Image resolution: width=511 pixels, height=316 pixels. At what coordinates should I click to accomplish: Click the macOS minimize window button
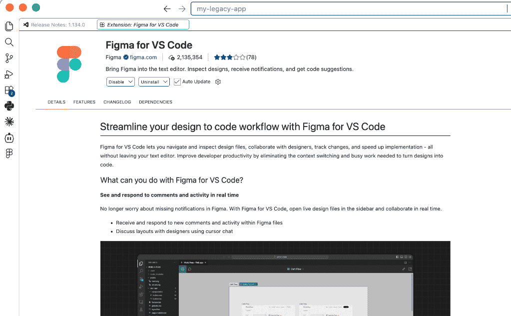[23, 7]
